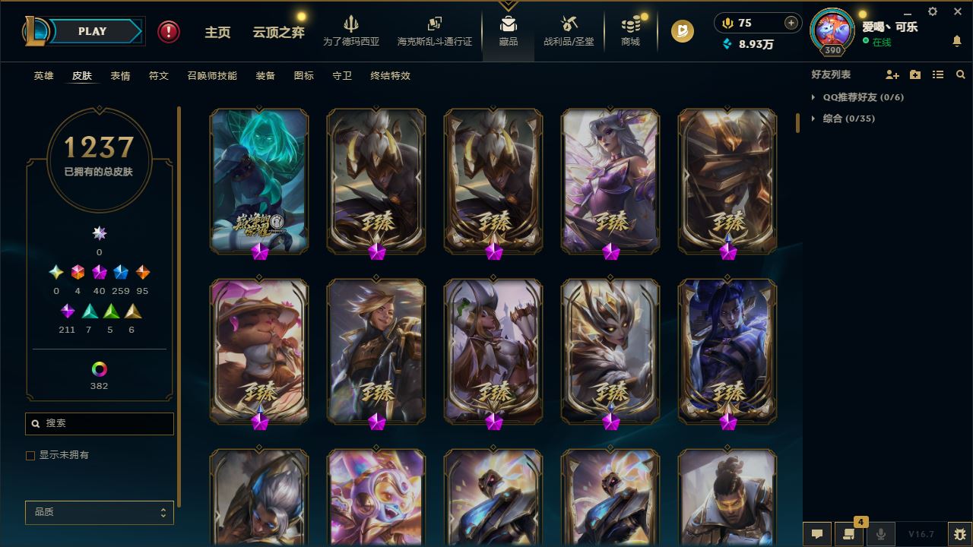The width and height of the screenshot is (973, 547).
Task: Enable the 显示未拥有 checkbox
Action: coord(30,455)
